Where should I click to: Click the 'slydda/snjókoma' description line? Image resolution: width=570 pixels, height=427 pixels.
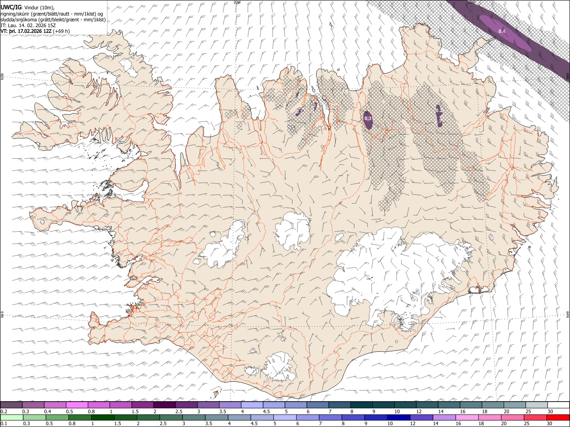[x=53, y=20]
